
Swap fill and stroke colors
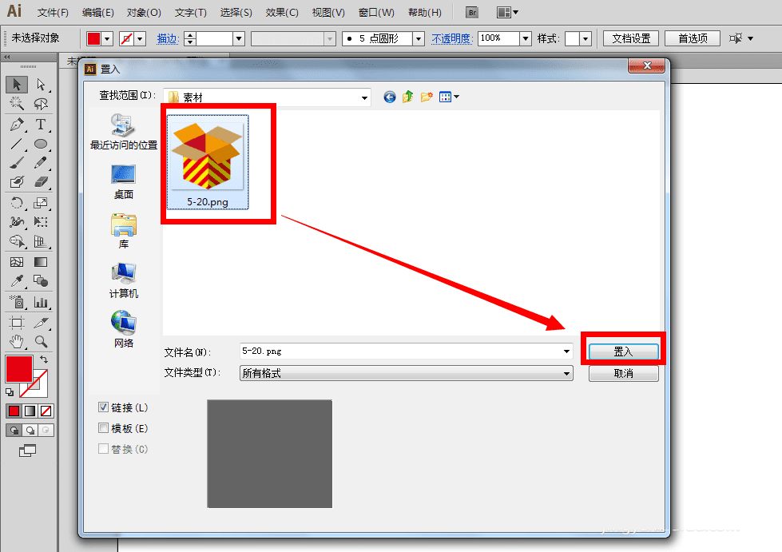[44, 359]
